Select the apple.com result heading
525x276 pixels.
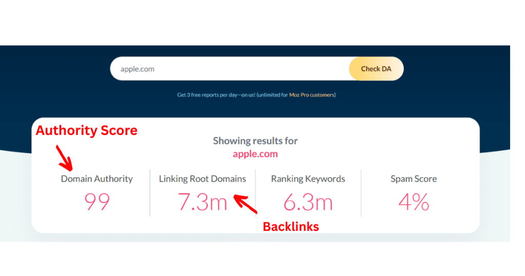(x=255, y=154)
